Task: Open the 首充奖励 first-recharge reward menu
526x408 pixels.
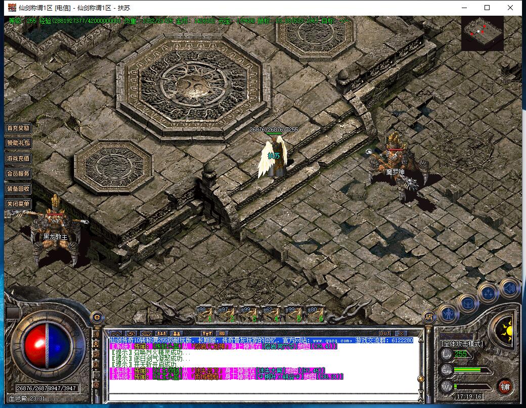Action: click(x=18, y=128)
